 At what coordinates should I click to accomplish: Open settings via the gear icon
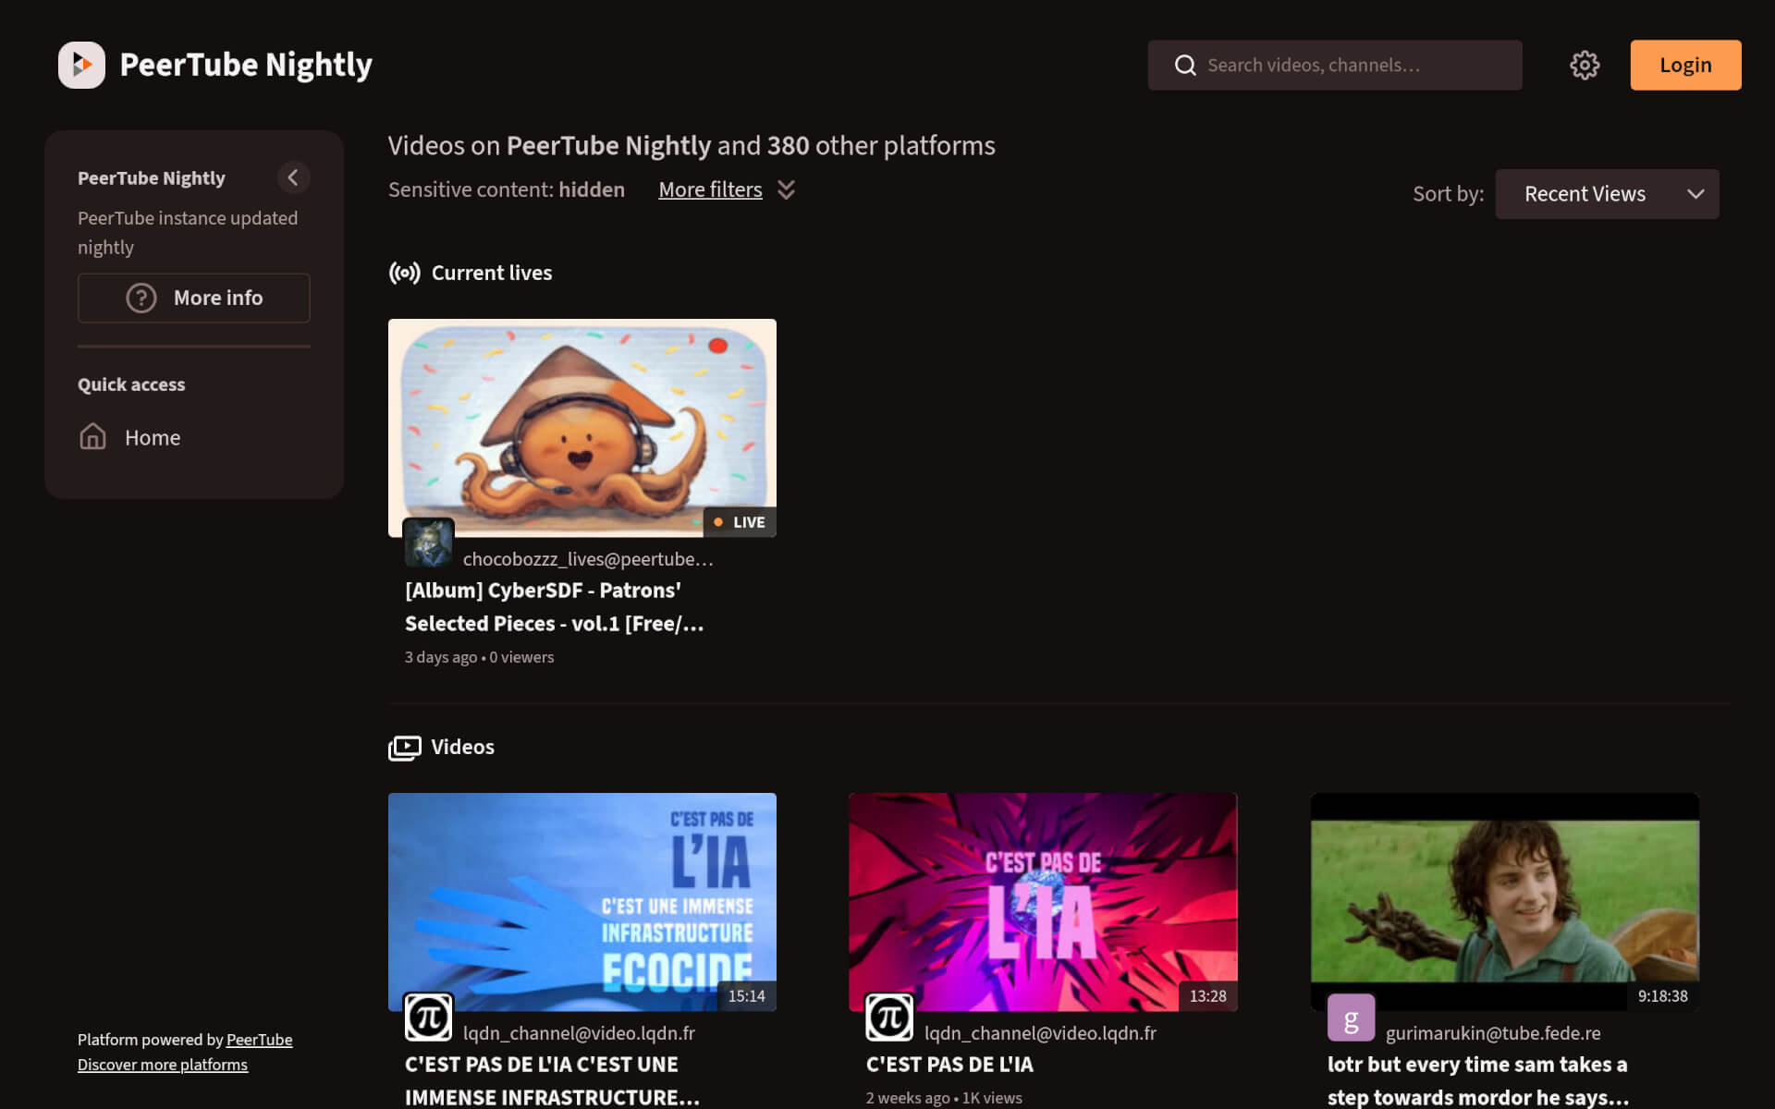pyautogui.click(x=1585, y=65)
